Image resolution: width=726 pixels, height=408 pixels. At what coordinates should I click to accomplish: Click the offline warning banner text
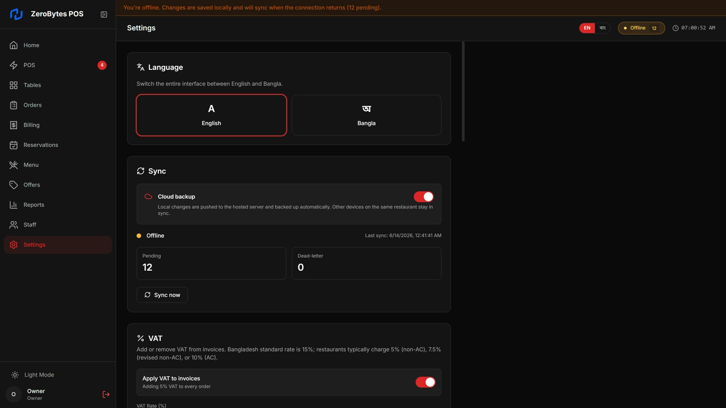tap(252, 8)
